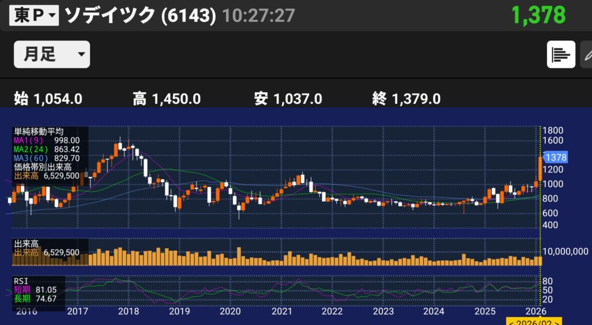Viewport: 592px width, 325px height.
Task: Select the 2026/02 date label below the chart
Action: [527, 320]
